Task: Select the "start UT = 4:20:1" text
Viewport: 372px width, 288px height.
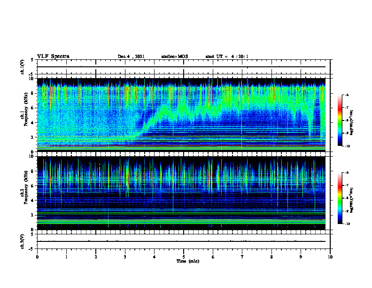Action: [227, 56]
